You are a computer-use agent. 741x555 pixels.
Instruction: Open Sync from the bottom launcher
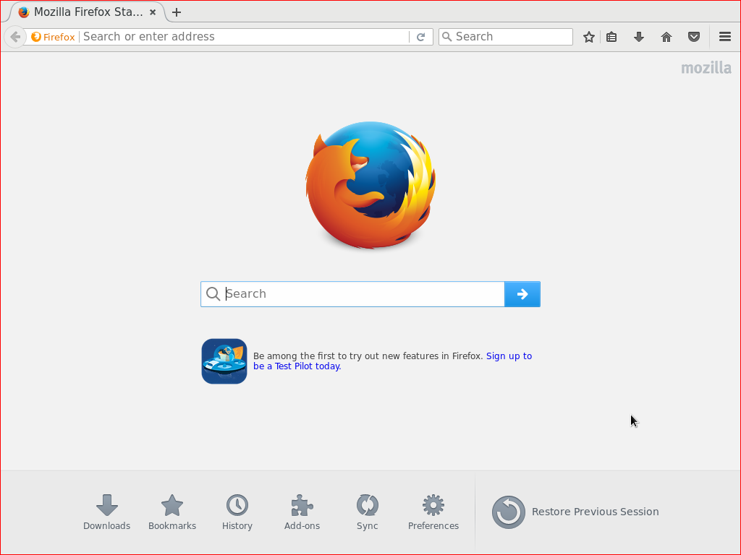(367, 512)
